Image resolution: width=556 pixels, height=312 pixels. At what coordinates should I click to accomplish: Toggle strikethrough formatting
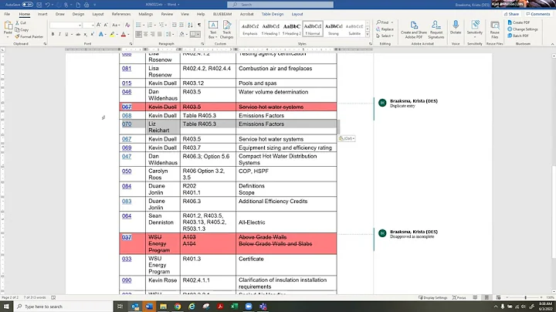click(x=78, y=34)
